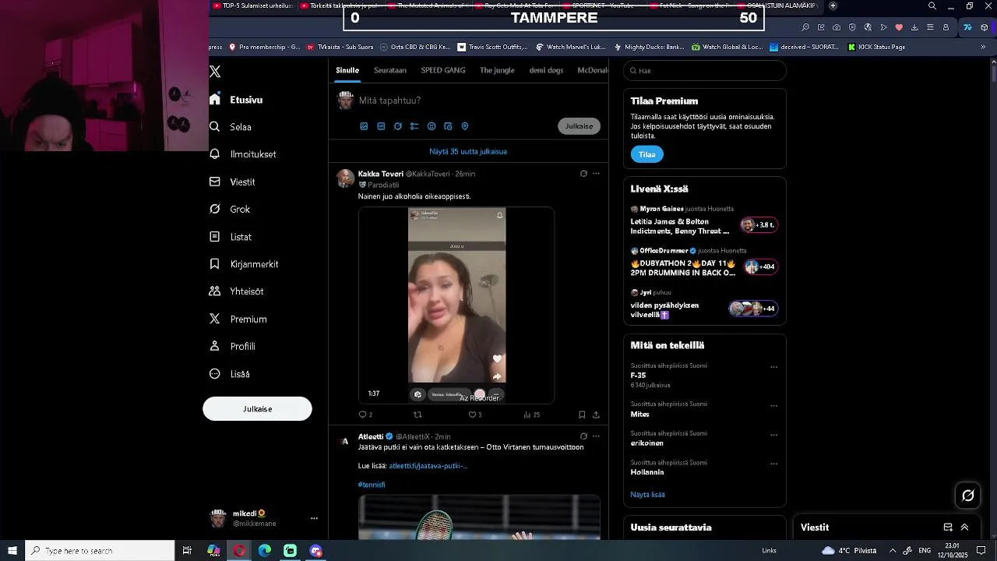This screenshot has width=997, height=561.
Task: Share the Kakka Toveri post
Action: point(596,415)
